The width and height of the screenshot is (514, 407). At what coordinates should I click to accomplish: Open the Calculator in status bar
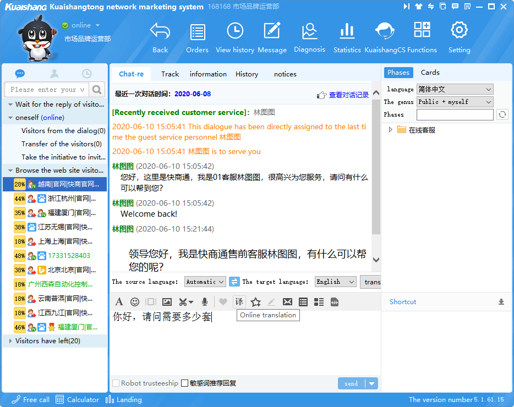pyautogui.click(x=78, y=399)
